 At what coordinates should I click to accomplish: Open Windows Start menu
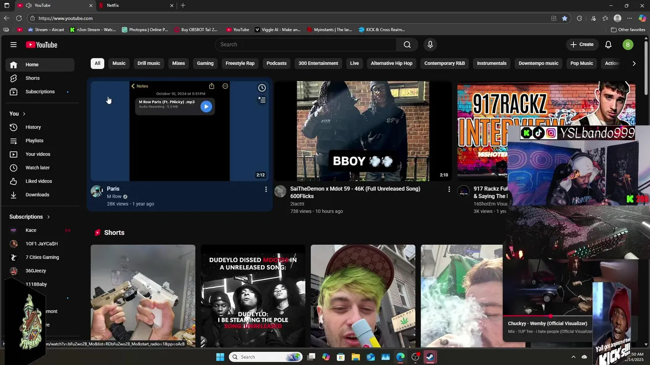coord(220,357)
